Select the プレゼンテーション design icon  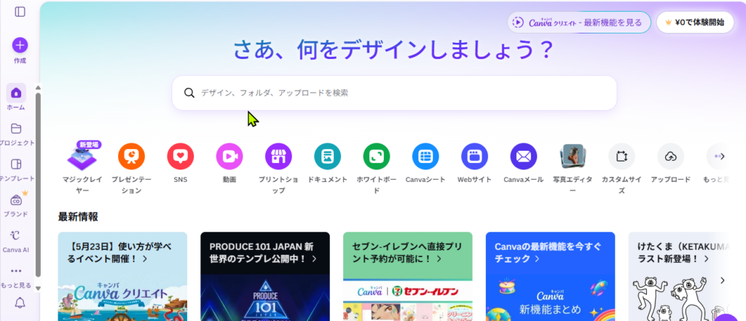point(131,156)
